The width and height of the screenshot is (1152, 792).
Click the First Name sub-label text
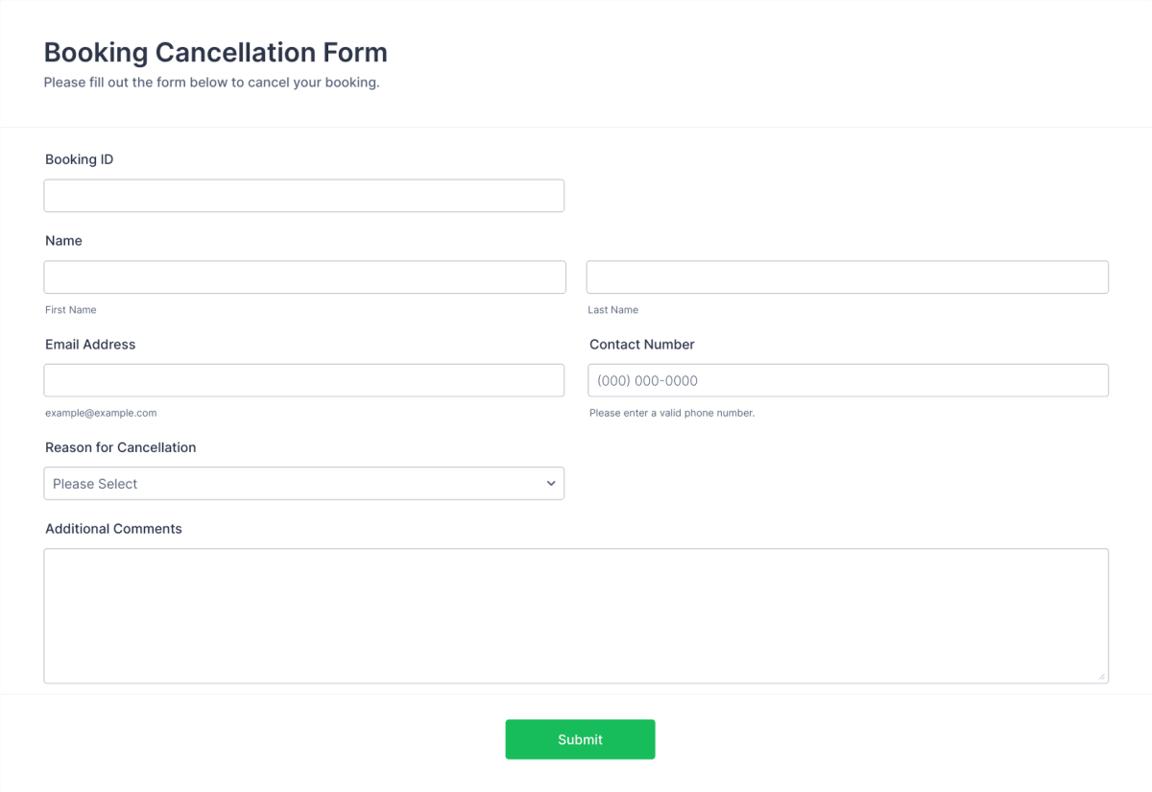tap(71, 310)
